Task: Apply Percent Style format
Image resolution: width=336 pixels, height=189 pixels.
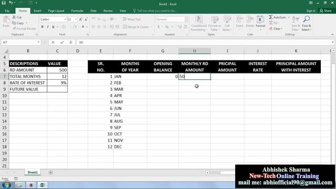Action: 167,27
